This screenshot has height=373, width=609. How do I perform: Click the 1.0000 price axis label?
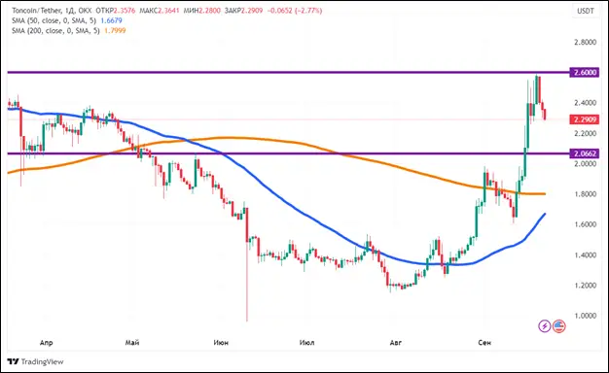[585, 316]
